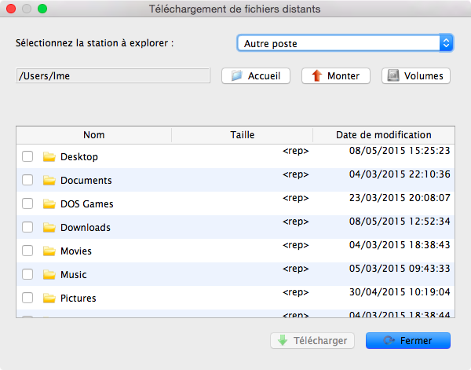Select the Music folder checkbox
The width and height of the screenshot is (471, 370).
pyautogui.click(x=27, y=275)
